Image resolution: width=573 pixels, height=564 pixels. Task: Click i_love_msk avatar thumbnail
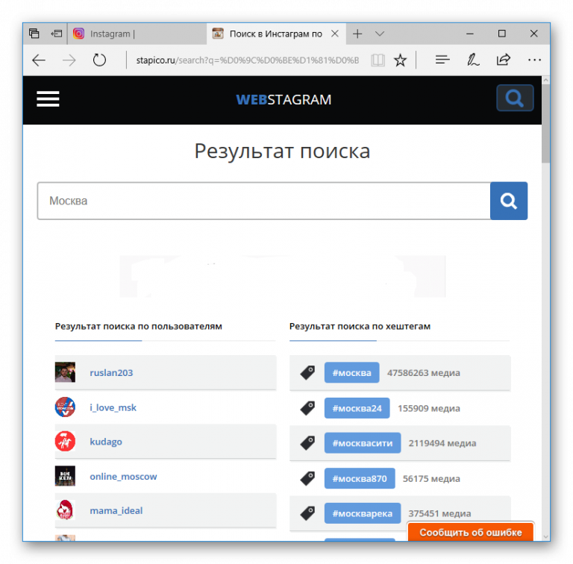(x=65, y=407)
